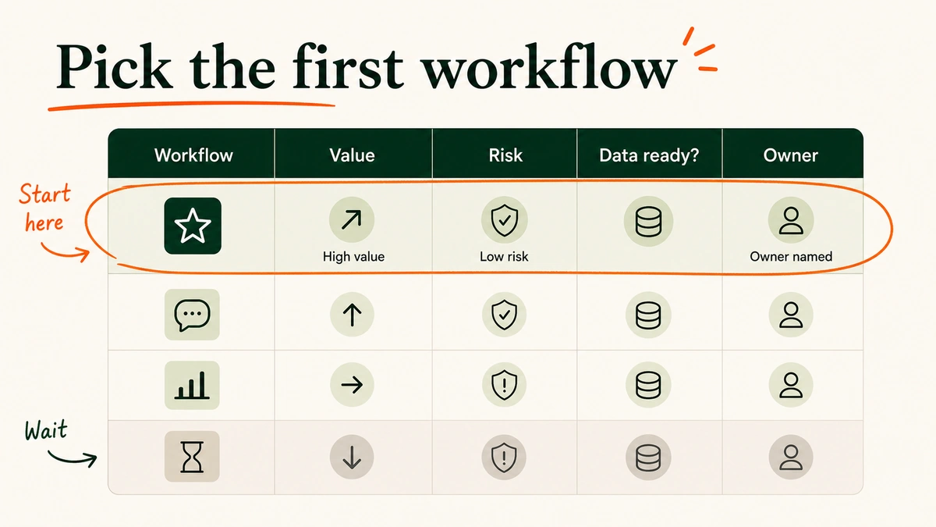Viewport: 936px width, 527px height.
Task: Click the Data ready? column header
Action: (x=649, y=155)
